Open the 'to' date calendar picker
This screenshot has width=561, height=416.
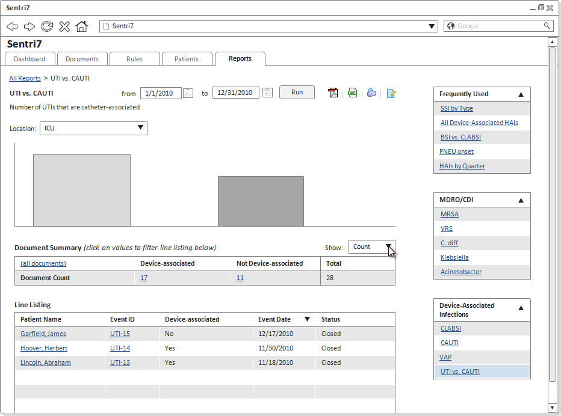pos(267,93)
